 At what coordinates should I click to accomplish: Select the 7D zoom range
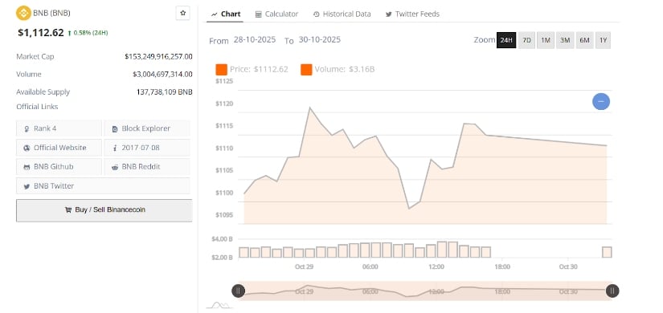point(526,40)
